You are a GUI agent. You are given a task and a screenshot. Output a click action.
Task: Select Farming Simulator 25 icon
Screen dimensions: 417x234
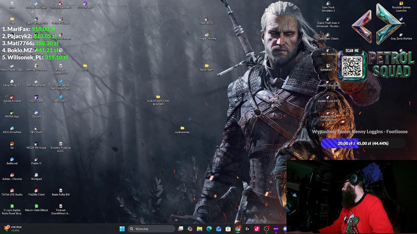coord(36,69)
